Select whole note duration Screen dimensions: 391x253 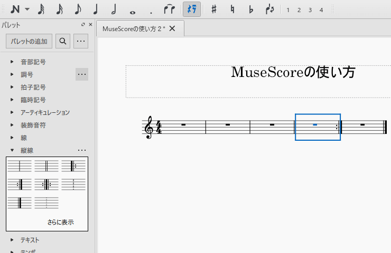(133, 12)
